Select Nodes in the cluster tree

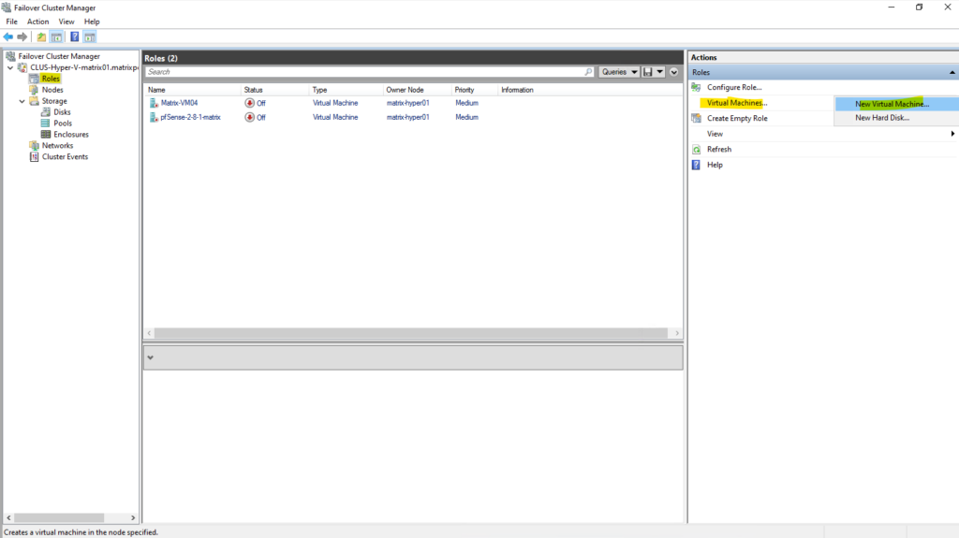[52, 90]
